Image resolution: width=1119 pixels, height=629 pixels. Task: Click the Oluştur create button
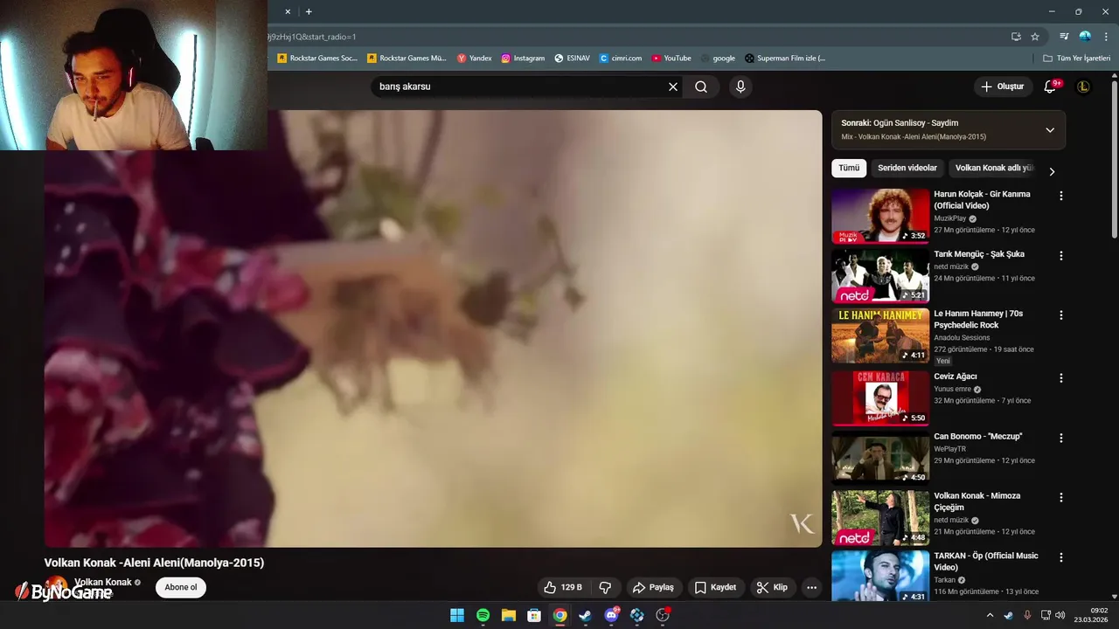click(1002, 86)
